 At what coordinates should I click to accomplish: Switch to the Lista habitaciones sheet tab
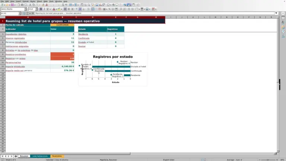[x=40, y=156]
